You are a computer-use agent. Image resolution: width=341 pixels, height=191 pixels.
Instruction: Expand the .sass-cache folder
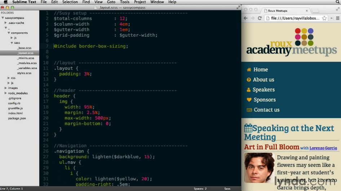pyautogui.click(x=6, y=23)
